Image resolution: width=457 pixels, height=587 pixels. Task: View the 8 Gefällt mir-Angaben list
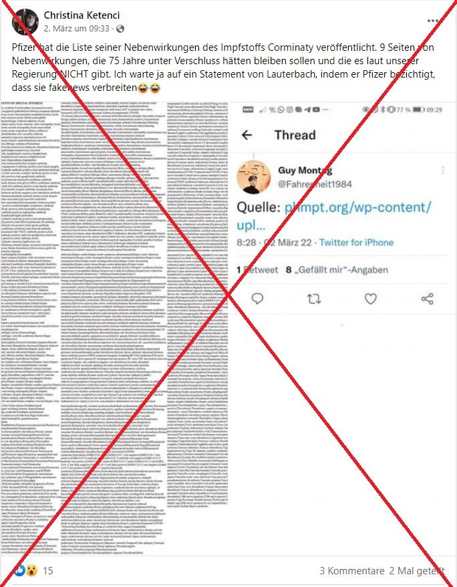[337, 269]
